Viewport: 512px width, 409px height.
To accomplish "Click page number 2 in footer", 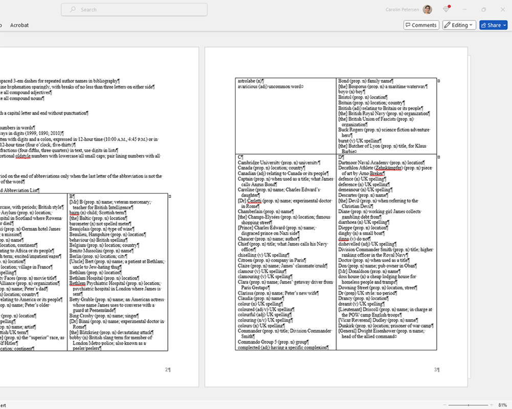I will pyautogui.click(x=167, y=370).
